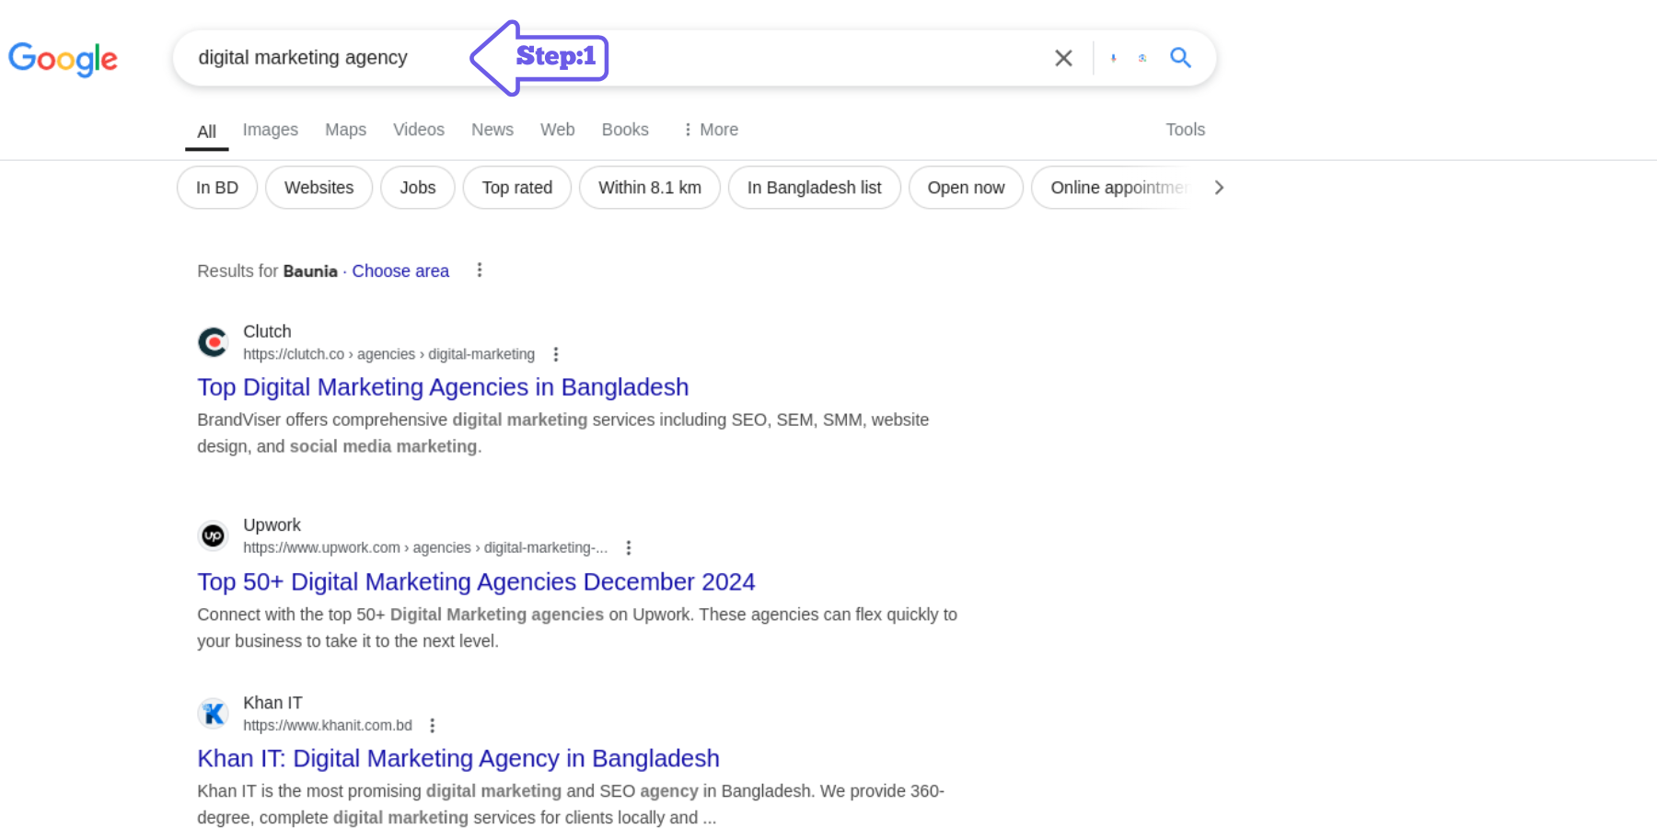Open Khan IT: Digital Marketing Agency result
The image size is (1657, 828).
458,759
